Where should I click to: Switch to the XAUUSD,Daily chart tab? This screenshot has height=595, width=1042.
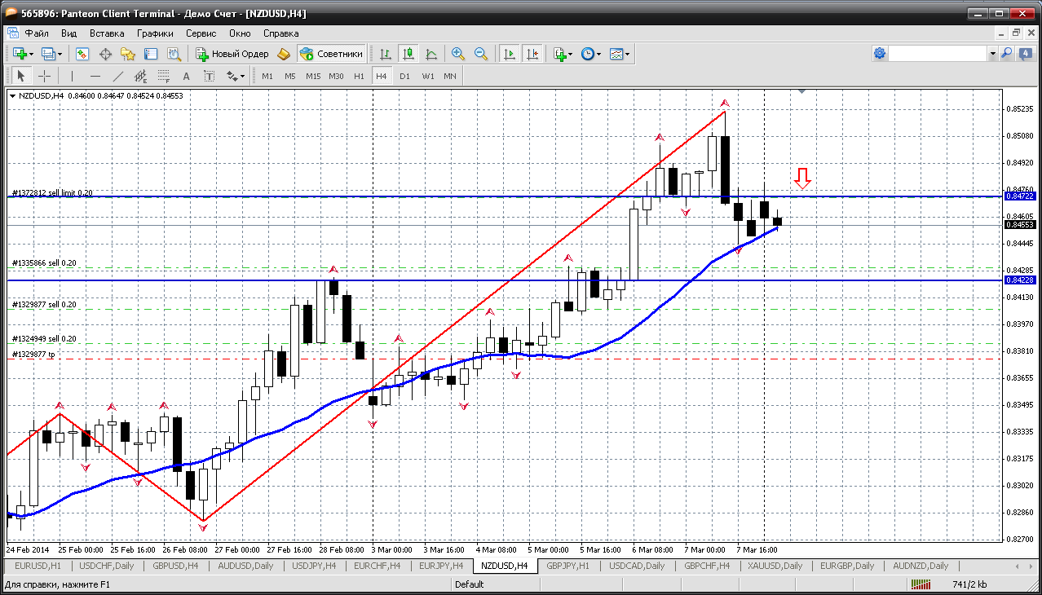(774, 566)
